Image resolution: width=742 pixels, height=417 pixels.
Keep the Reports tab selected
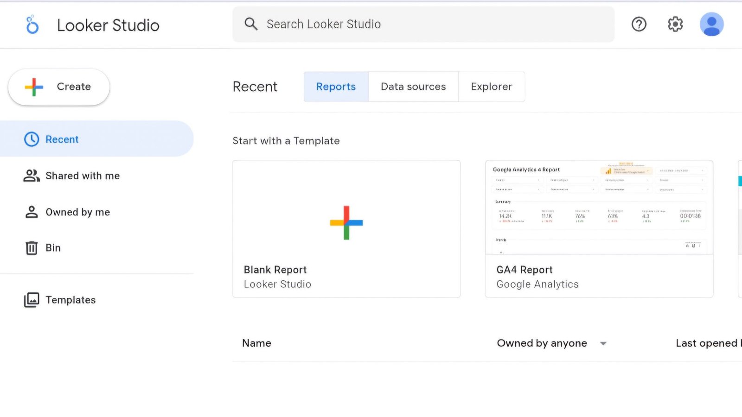coord(336,87)
